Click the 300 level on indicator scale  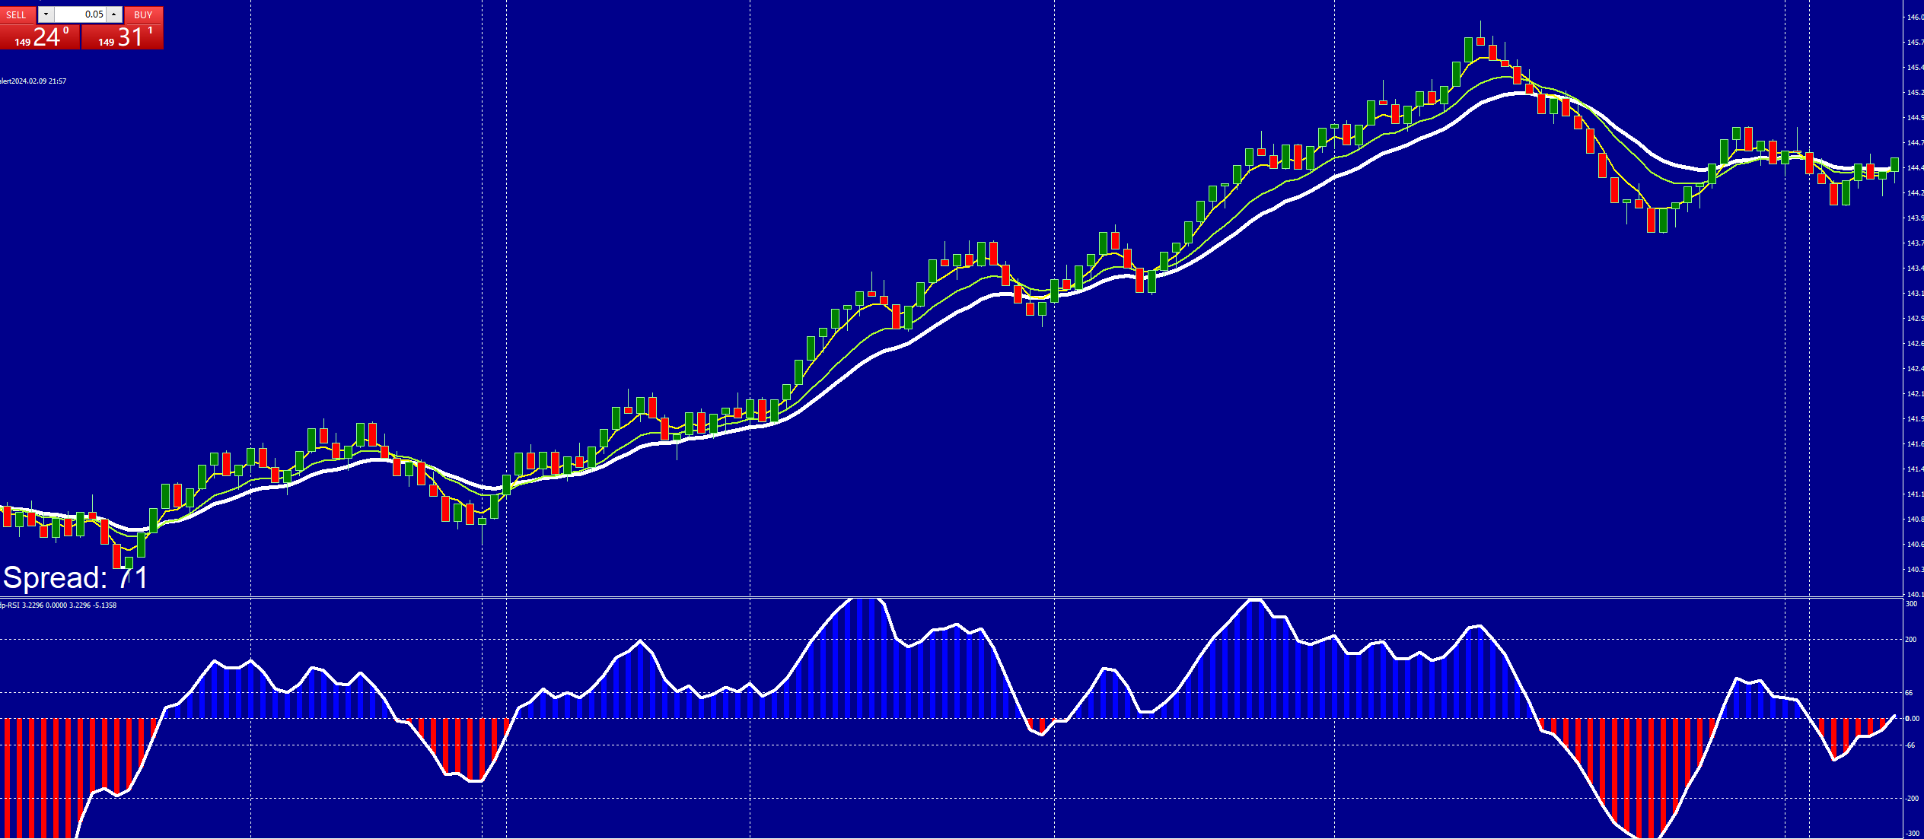[1911, 604]
